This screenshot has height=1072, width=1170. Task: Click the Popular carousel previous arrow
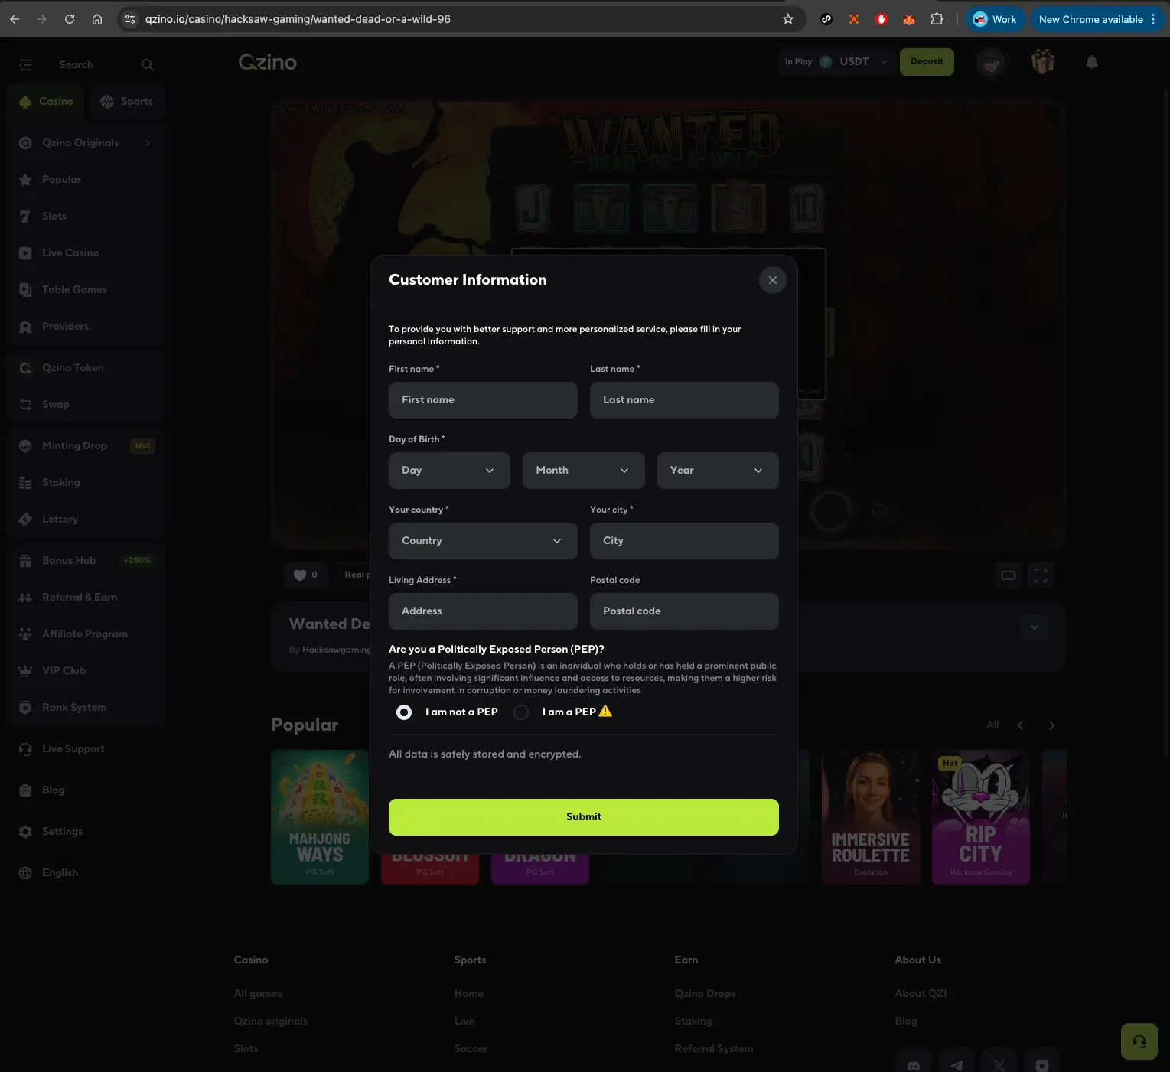(1020, 725)
